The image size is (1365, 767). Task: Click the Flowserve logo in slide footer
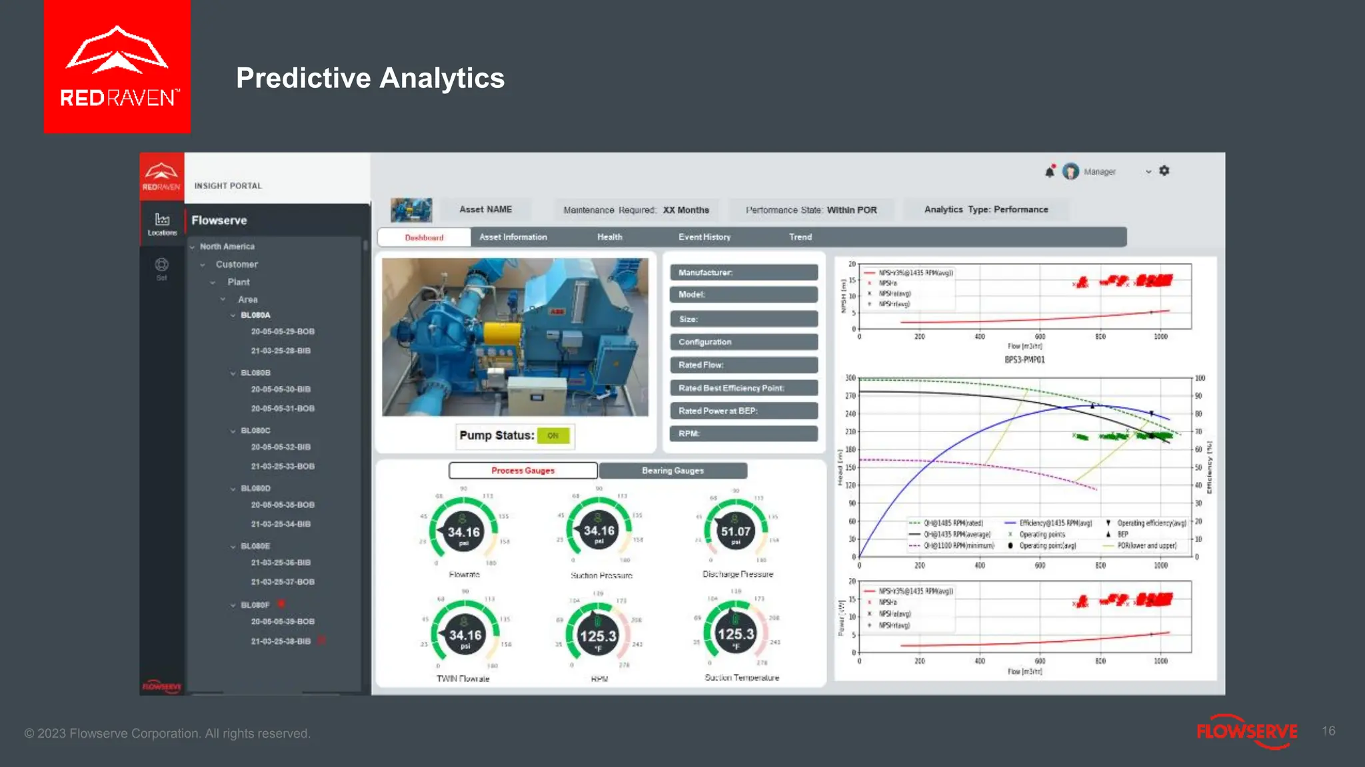click(1246, 732)
